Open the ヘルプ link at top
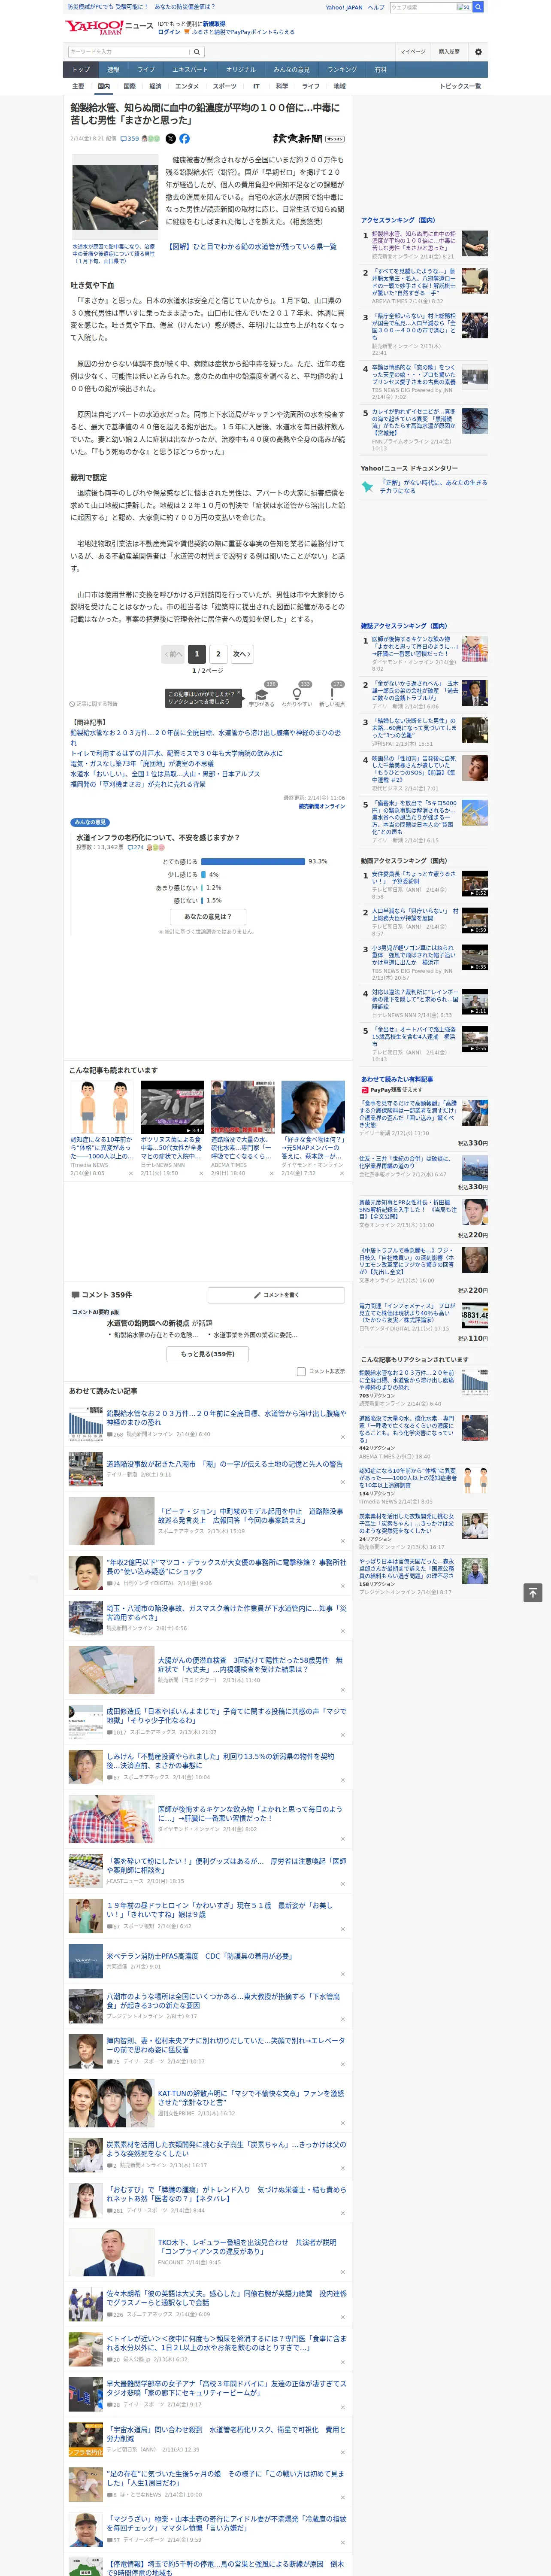 [376, 7]
